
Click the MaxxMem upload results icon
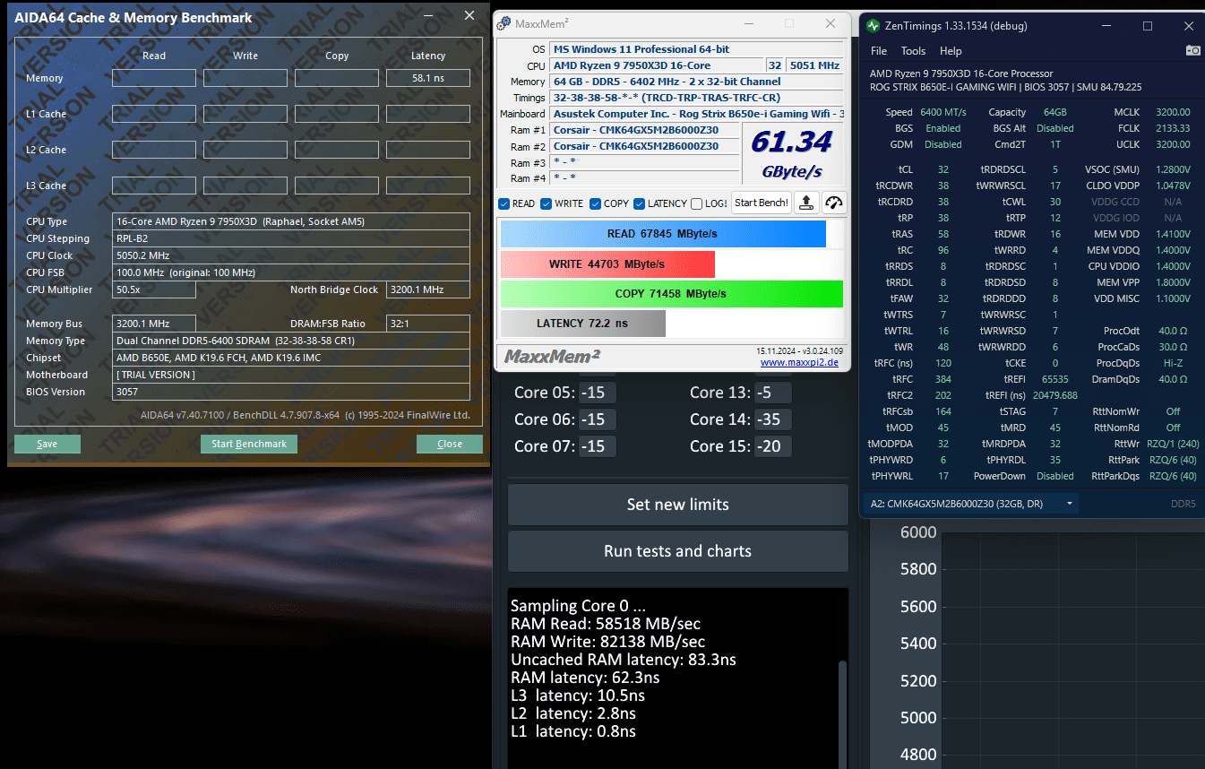click(x=806, y=203)
